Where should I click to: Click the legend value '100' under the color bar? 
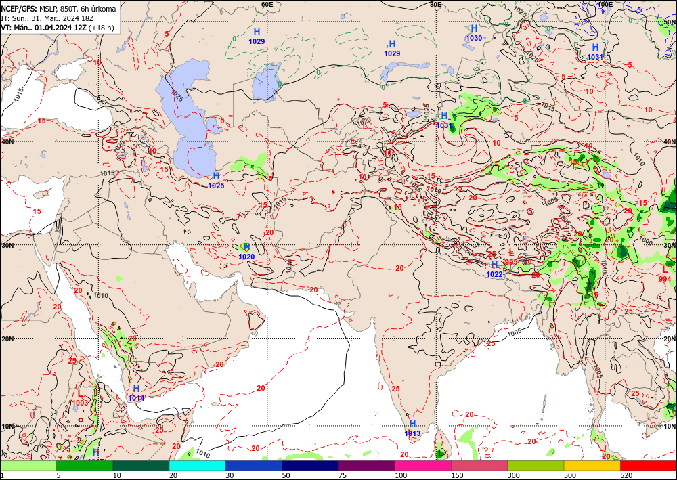pyautogui.click(x=401, y=475)
